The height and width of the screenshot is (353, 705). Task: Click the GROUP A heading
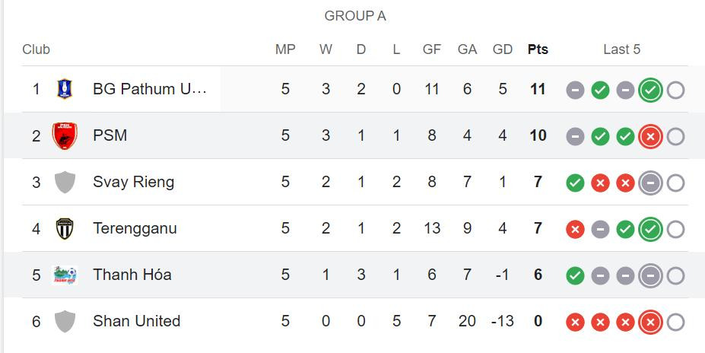(355, 16)
